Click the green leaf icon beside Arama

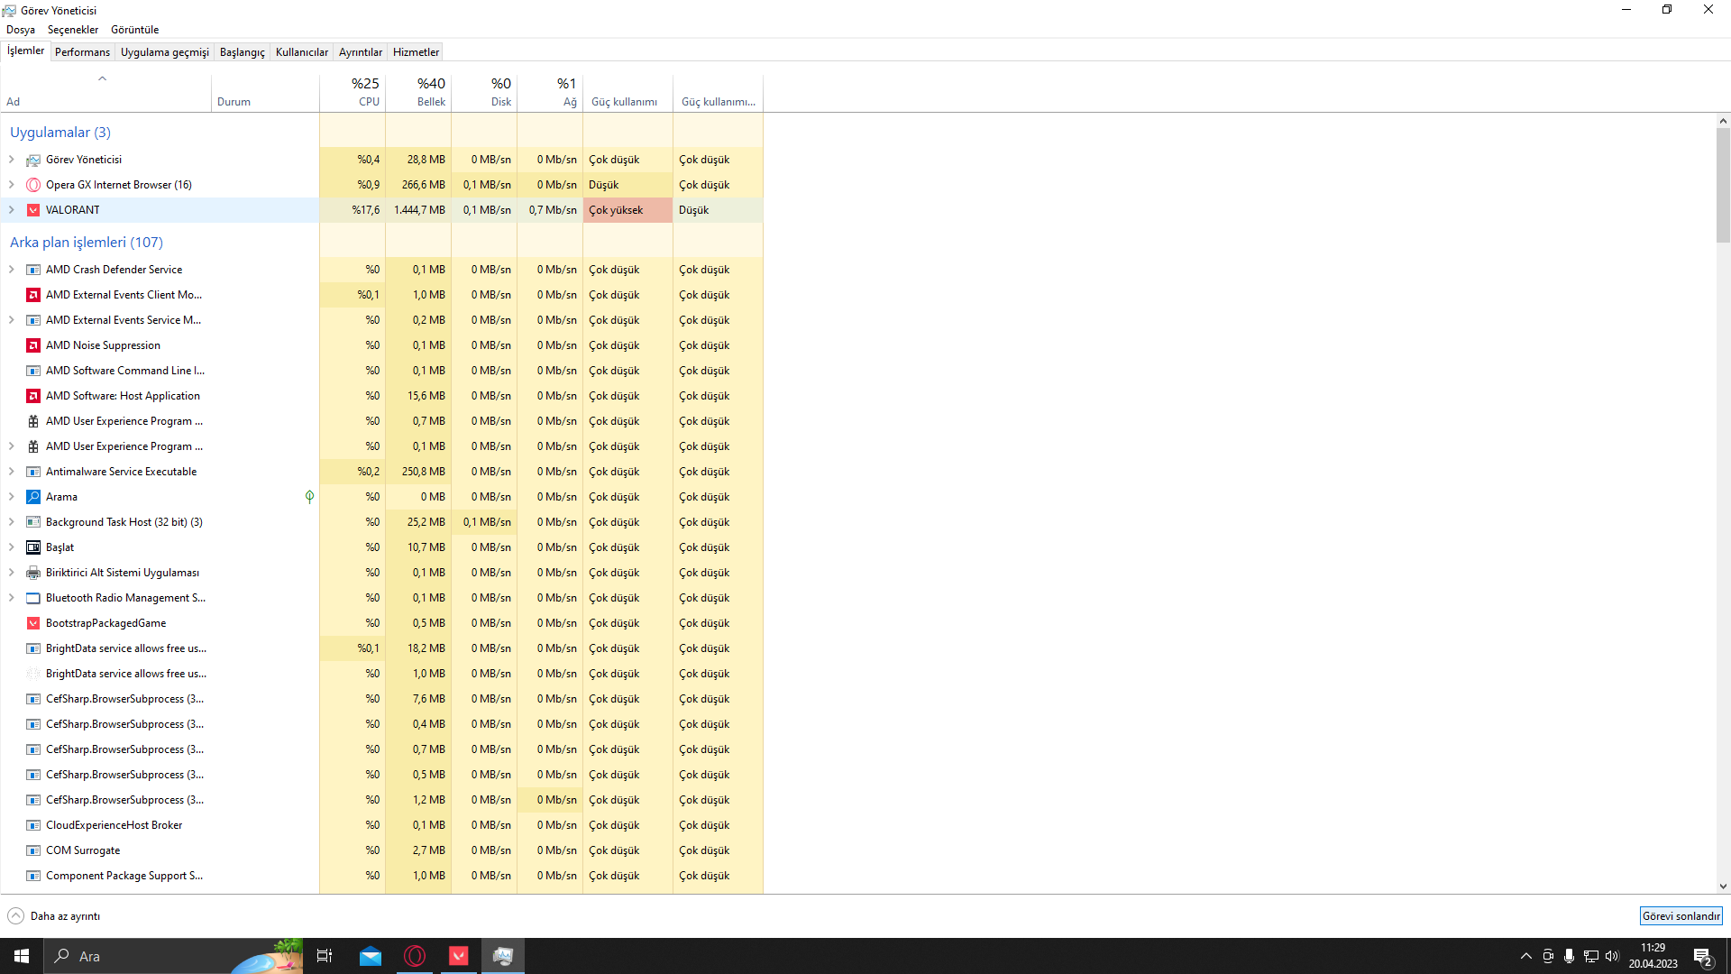coord(309,497)
